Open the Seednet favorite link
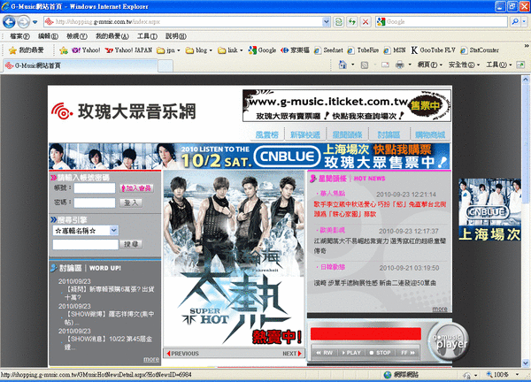Viewport: 531px width, 382px height. click(328, 50)
